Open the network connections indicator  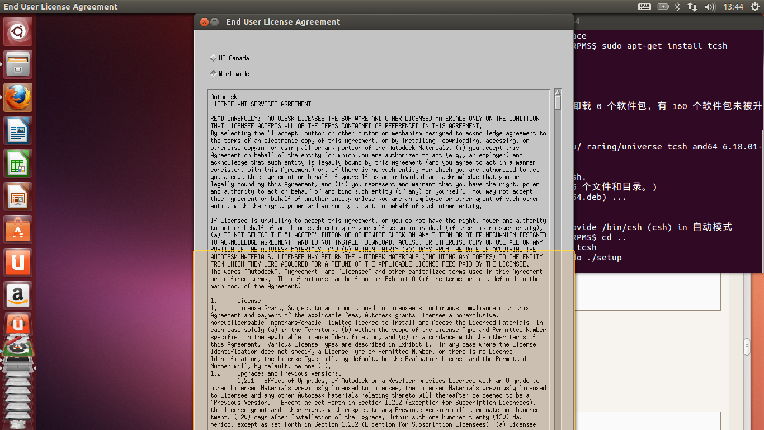tap(692, 7)
